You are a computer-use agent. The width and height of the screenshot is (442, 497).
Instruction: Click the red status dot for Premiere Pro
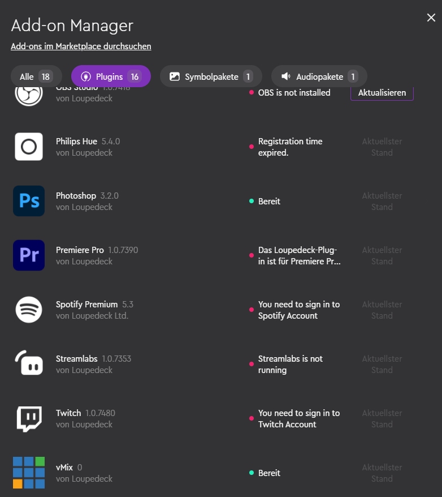[252, 255]
